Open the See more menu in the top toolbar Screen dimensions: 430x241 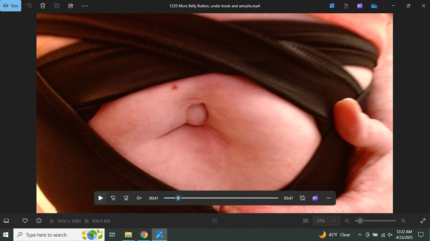click(x=85, y=6)
